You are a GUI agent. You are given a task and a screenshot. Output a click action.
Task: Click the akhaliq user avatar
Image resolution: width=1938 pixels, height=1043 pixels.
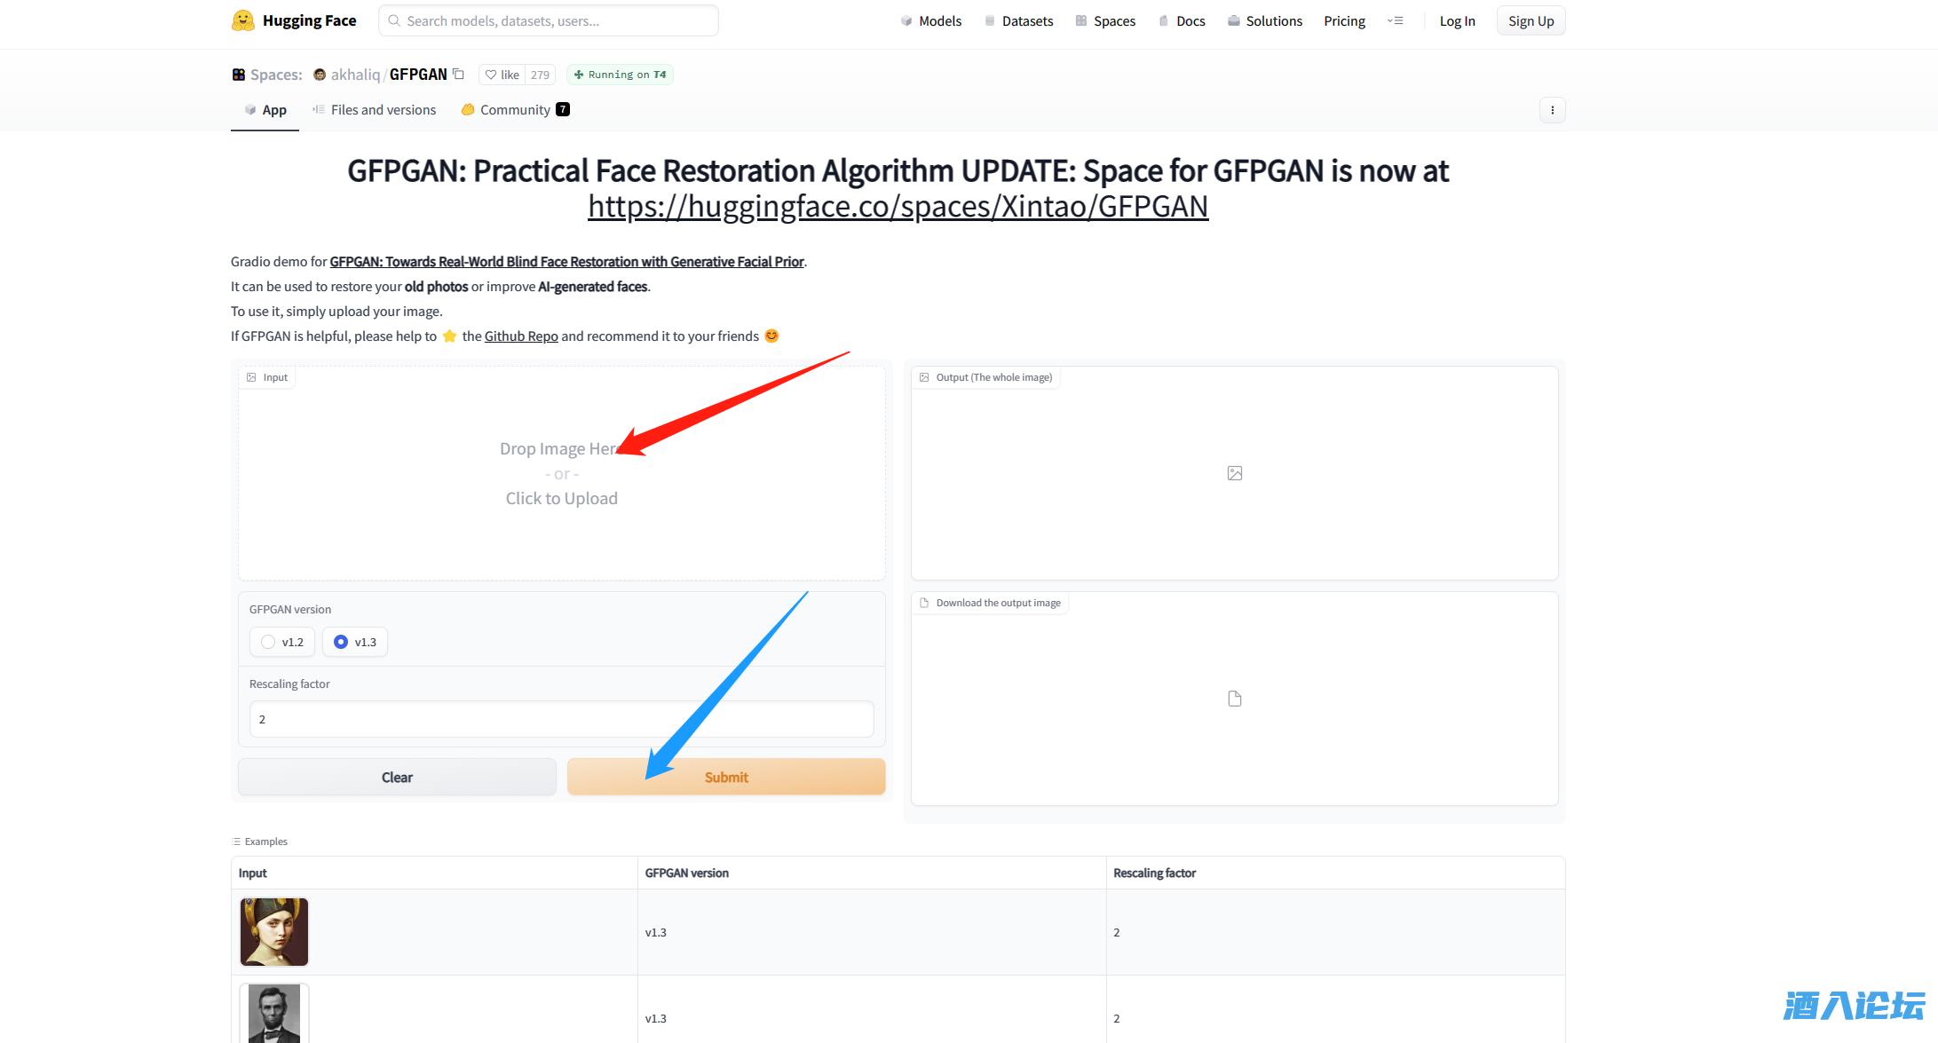pyautogui.click(x=320, y=75)
